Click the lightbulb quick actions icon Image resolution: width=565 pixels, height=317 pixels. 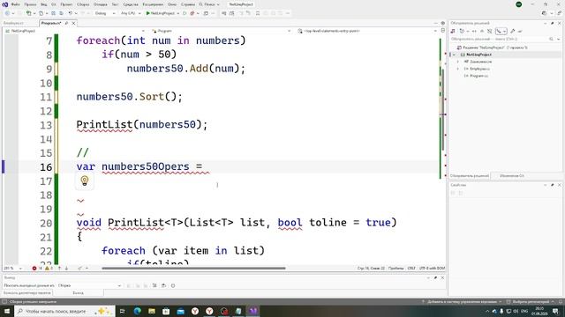point(85,181)
